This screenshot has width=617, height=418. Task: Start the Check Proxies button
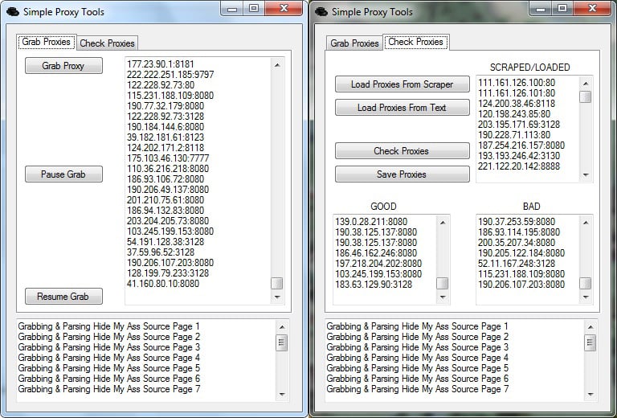402,151
